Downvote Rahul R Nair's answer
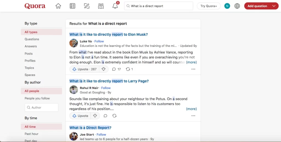281x142 pixels. click(95, 116)
